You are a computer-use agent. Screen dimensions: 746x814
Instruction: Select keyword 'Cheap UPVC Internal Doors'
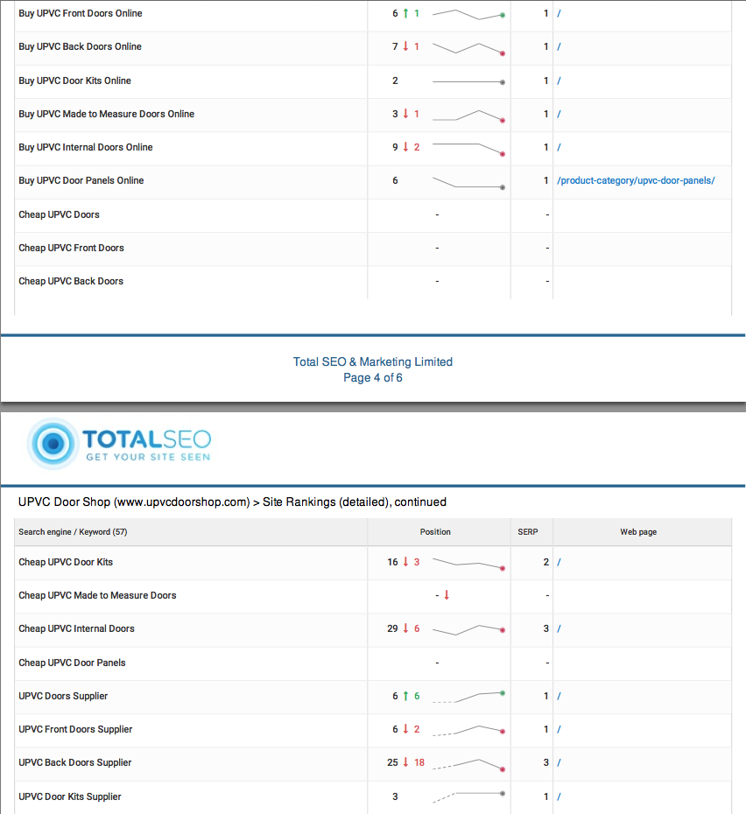point(77,628)
